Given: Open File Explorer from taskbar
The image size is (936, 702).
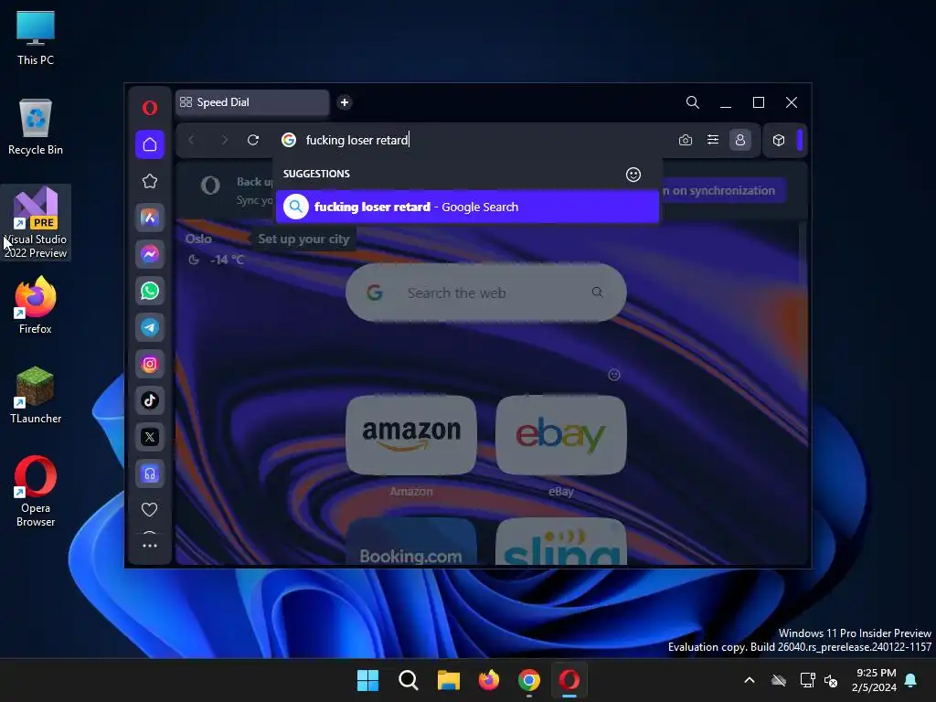Looking at the screenshot, I should [448, 680].
